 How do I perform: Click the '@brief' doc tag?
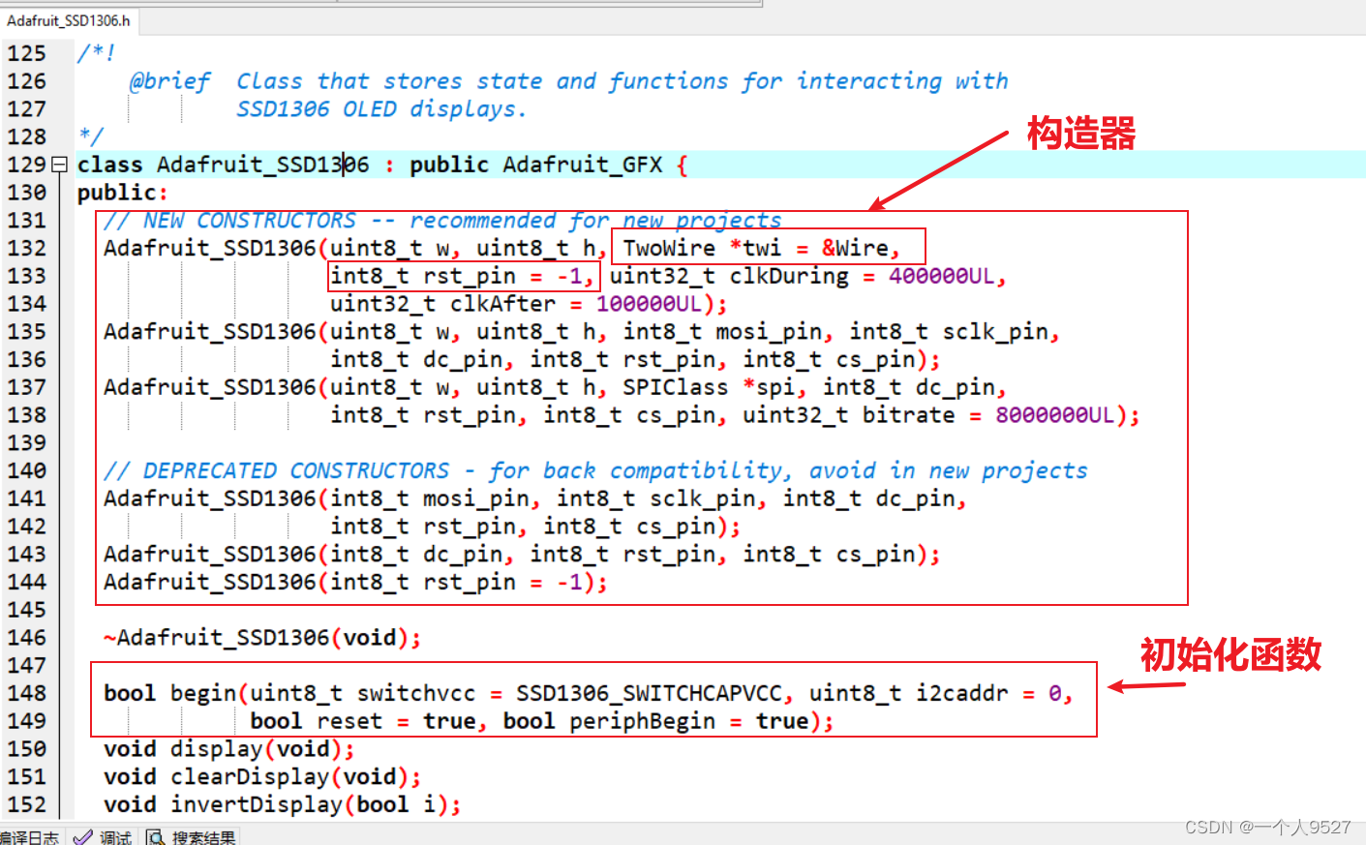169,81
